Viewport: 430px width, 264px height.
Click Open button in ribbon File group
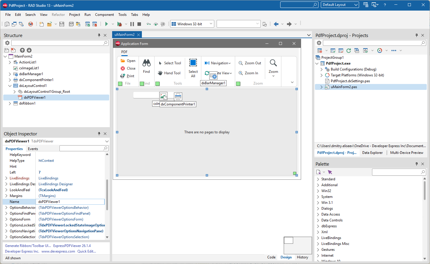point(128,61)
